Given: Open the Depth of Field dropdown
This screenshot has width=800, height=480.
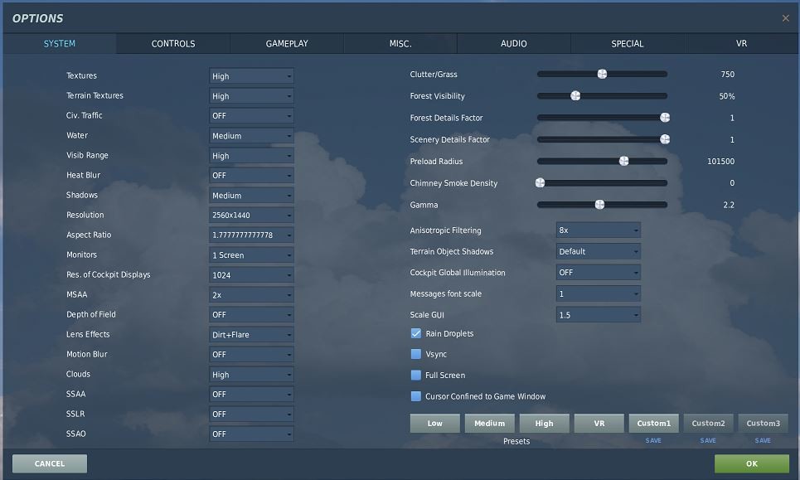Looking at the screenshot, I should click(251, 315).
